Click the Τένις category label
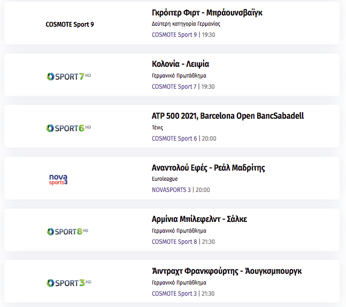346x307 pixels. 157,127
